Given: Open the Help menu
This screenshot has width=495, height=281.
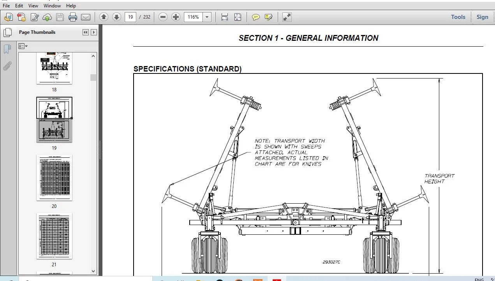Looking at the screenshot, I should (x=71, y=6).
